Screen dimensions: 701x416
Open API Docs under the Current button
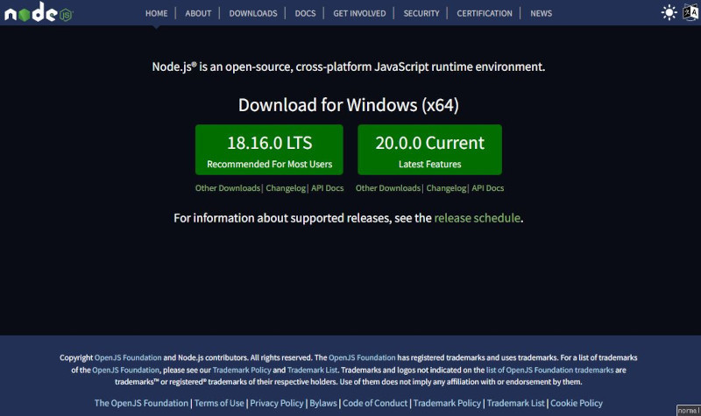pyautogui.click(x=488, y=188)
